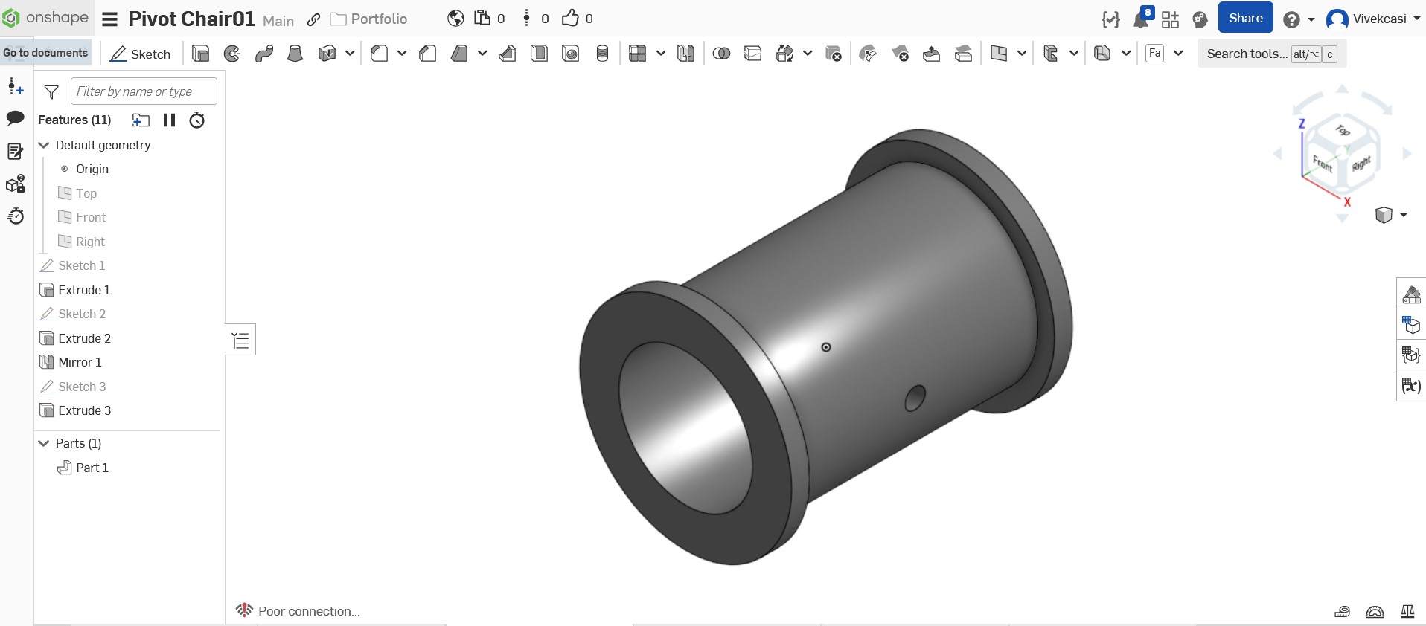
Task: Toggle the feature list panel button
Action: coord(240,340)
